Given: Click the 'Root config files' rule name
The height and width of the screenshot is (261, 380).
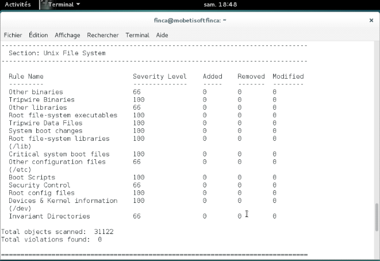Looking at the screenshot, I should click(x=41, y=193).
